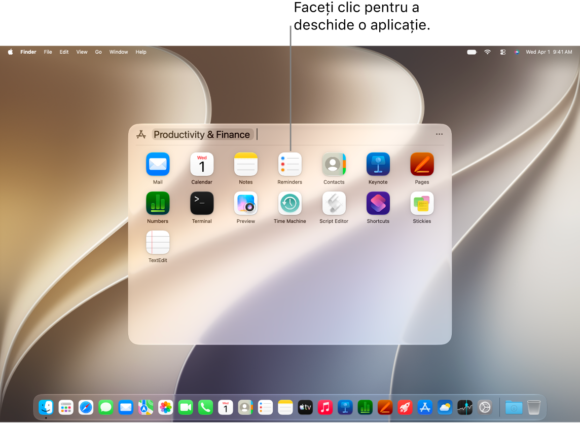
Task: Open the Terminal app
Action: [x=202, y=203]
